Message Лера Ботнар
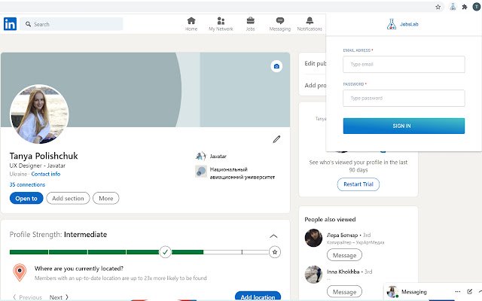The height and width of the screenshot is (301, 482). (x=344, y=255)
